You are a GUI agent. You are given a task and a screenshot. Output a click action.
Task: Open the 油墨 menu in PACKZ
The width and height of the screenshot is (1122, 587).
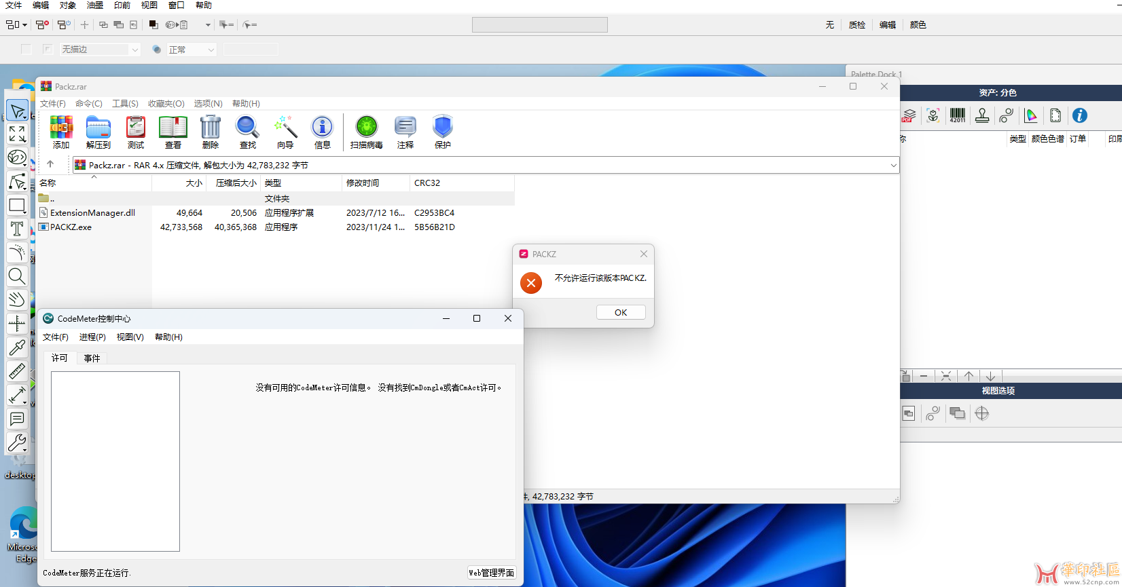pyautogui.click(x=95, y=5)
